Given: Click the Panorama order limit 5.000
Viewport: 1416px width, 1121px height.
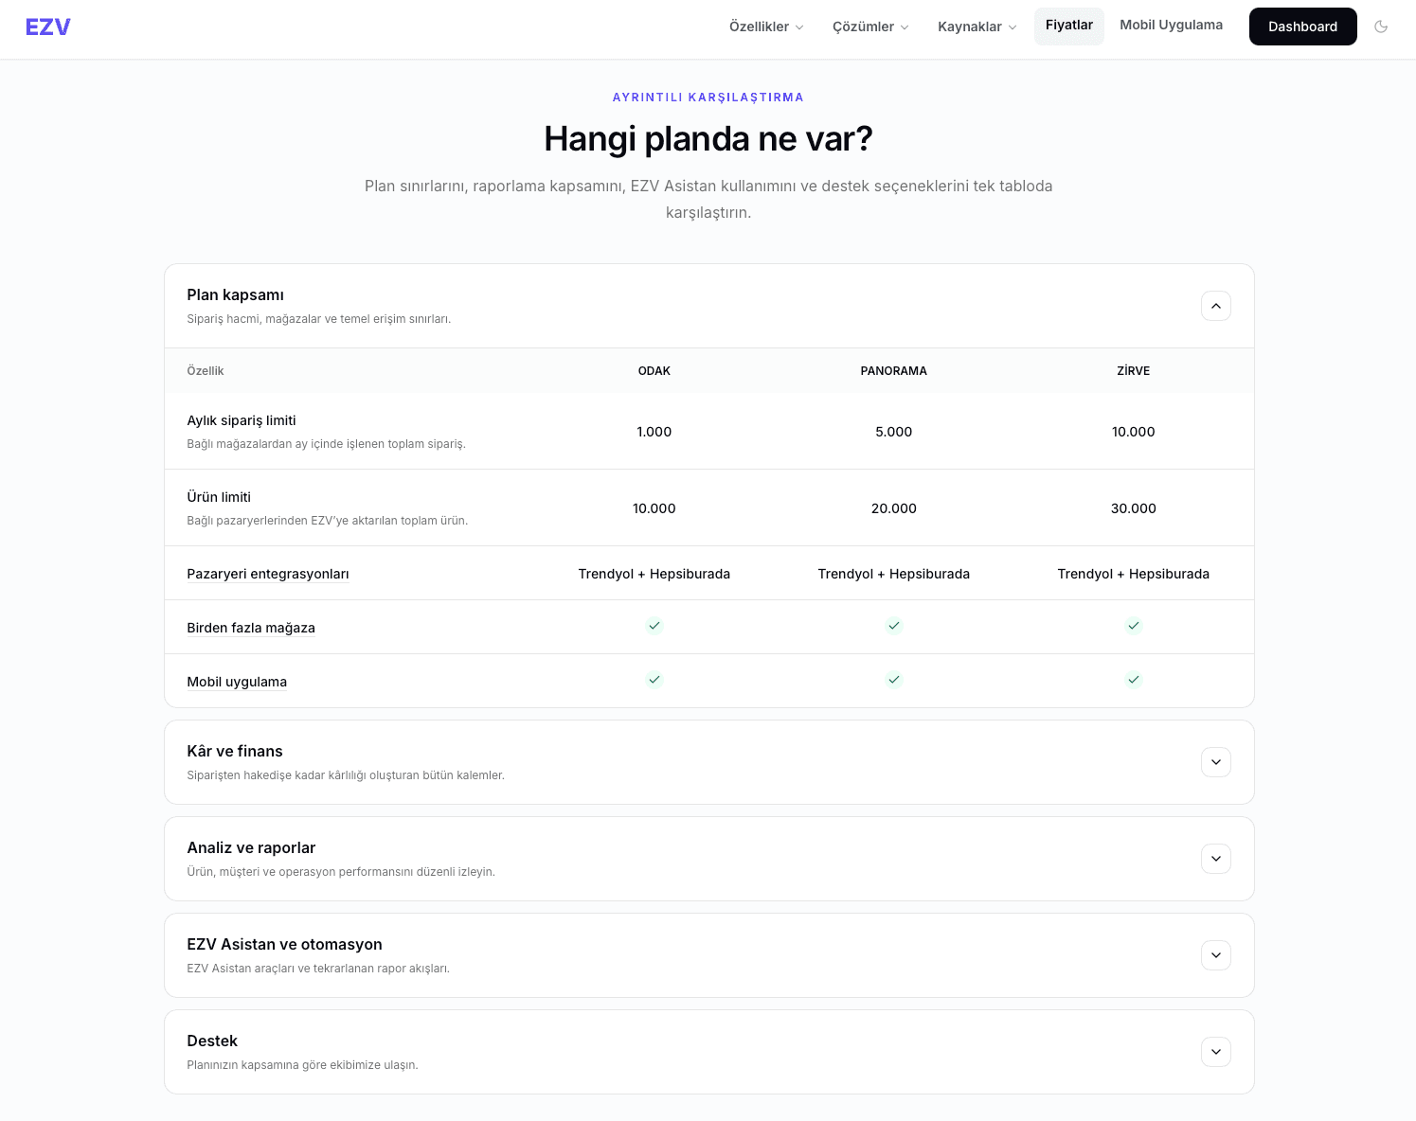Looking at the screenshot, I should (894, 432).
